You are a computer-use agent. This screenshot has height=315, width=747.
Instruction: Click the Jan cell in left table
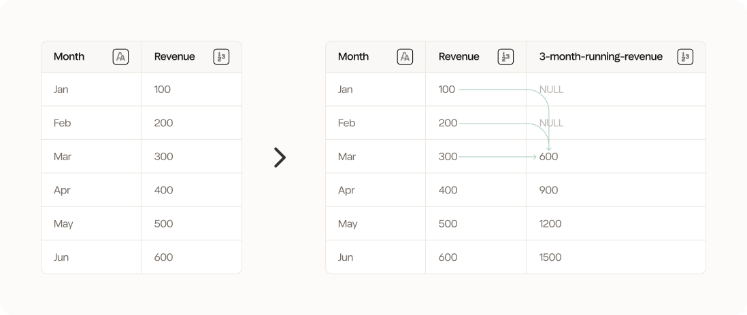61,90
